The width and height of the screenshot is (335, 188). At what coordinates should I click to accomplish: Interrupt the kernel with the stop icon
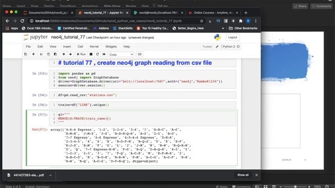pyautogui.click(x=91, y=54)
